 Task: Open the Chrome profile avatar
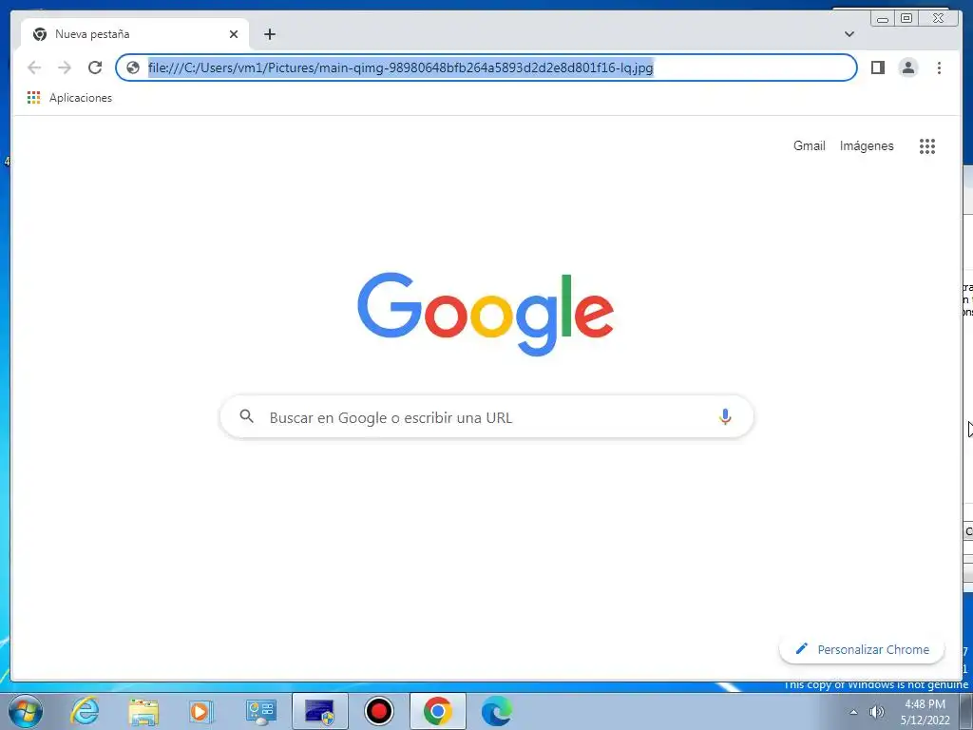(907, 67)
